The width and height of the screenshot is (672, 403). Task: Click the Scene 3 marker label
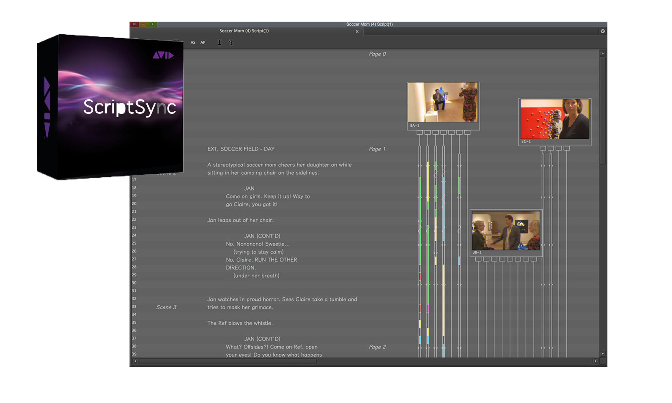click(x=166, y=307)
